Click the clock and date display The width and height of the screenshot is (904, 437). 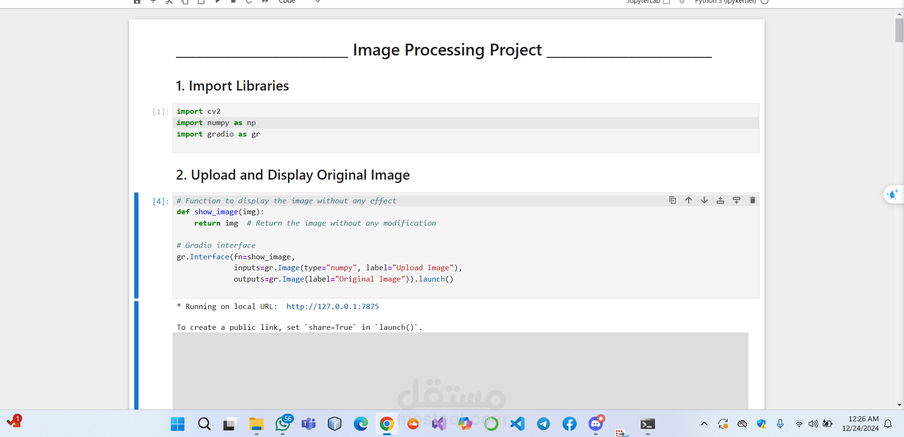pos(860,424)
